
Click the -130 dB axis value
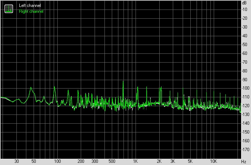point(246,115)
